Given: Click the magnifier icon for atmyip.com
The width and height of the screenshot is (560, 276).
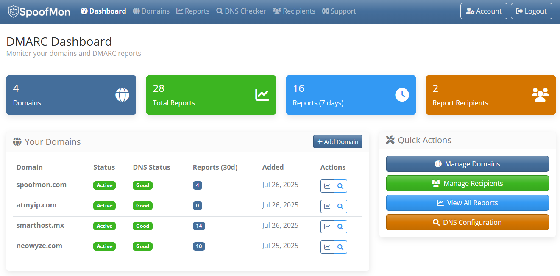Looking at the screenshot, I should pos(340,206).
